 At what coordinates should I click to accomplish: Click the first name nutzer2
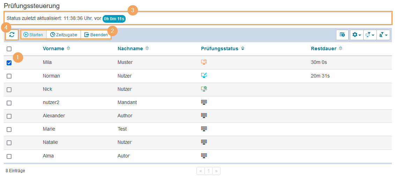51,102
